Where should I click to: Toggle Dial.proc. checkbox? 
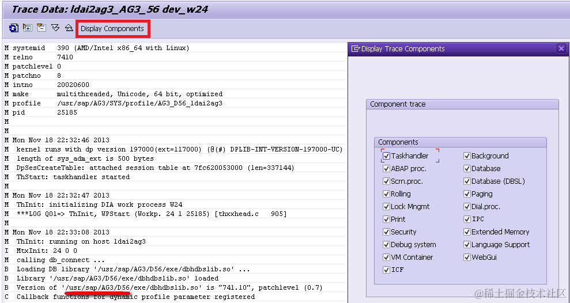pos(467,207)
